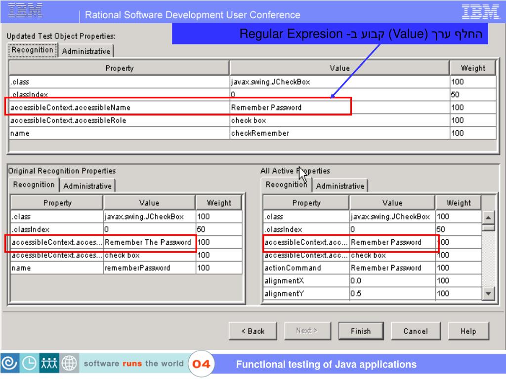Screen dimensions: 506x379
Task: Select the .classIndex row in All Active Properties
Action: (x=372, y=229)
